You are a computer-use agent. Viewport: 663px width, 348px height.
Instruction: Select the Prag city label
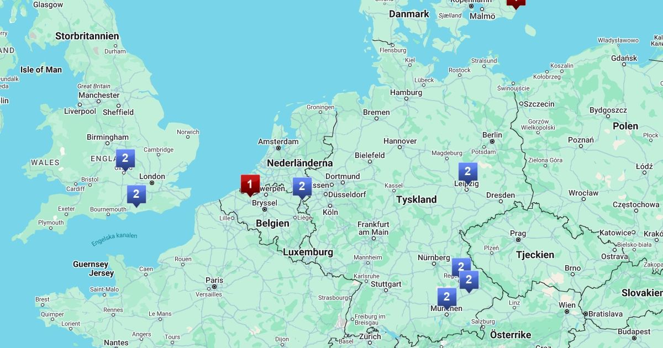518,233
